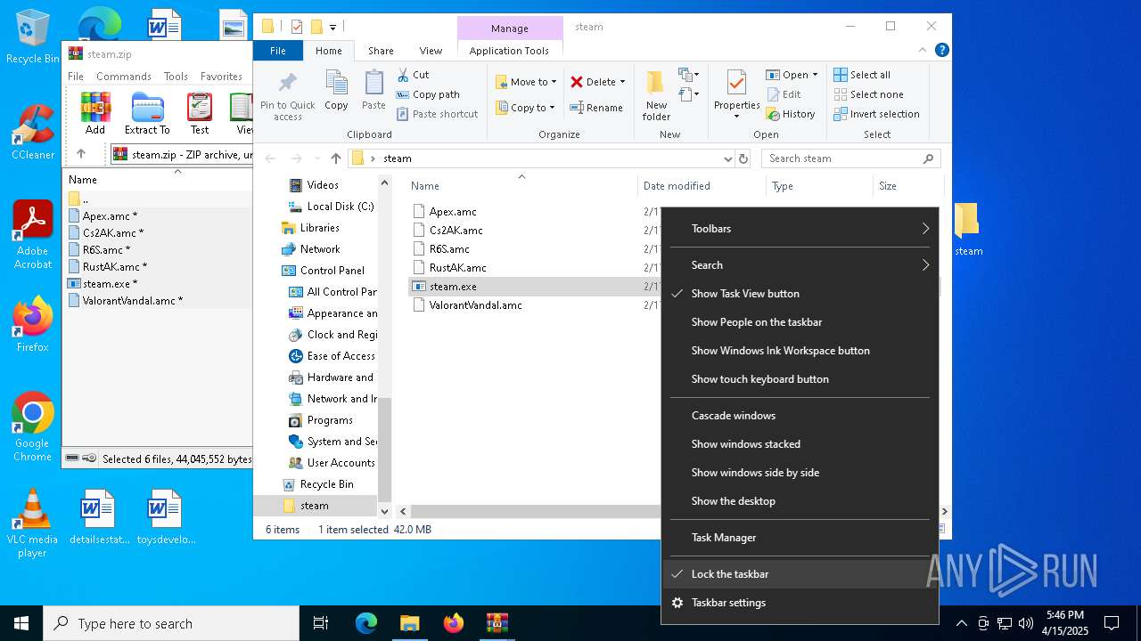Select Cascade windows from context menu
The width and height of the screenshot is (1141, 641).
[800, 416]
